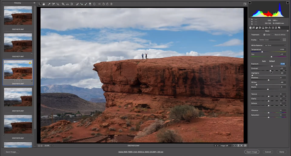
Task: Click the Exposure value field
Action: pos(282,64)
